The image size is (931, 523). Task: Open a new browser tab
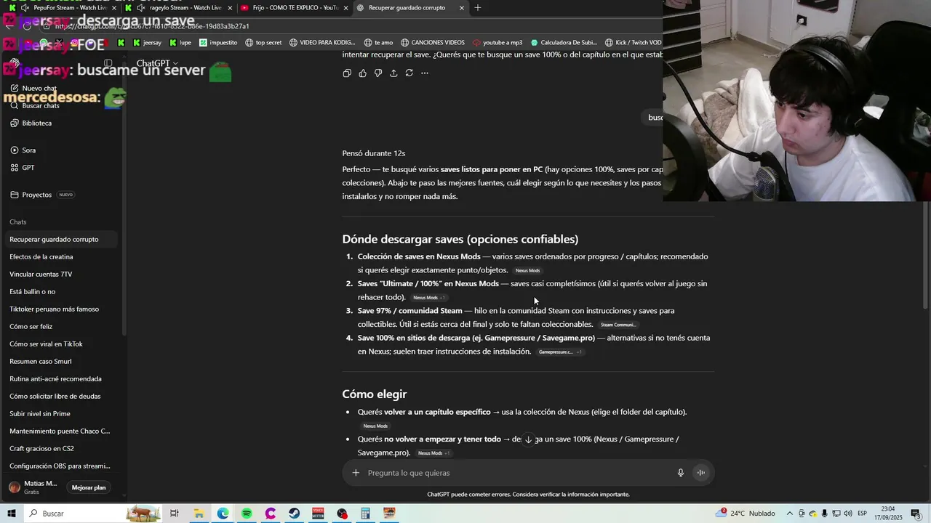(x=478, y=8)
